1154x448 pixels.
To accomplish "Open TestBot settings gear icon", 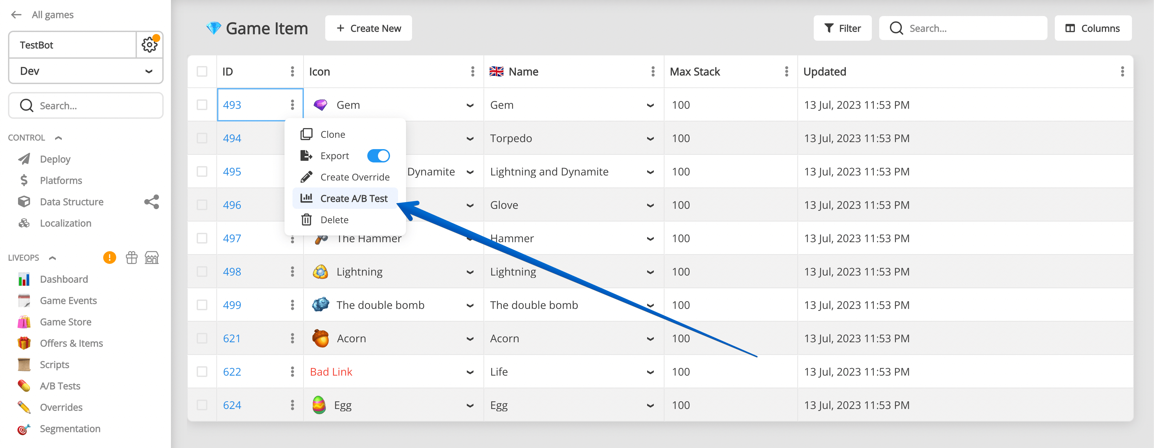I will pos(149,45).
